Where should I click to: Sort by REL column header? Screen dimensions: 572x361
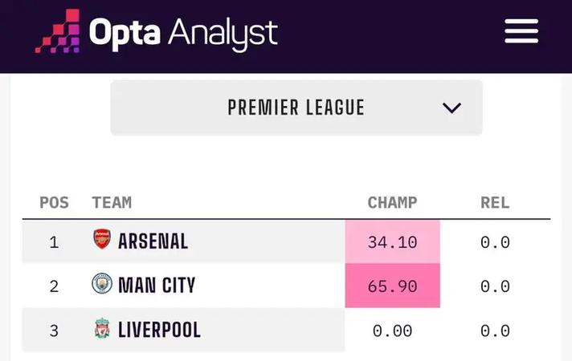(x=495, y=202)
